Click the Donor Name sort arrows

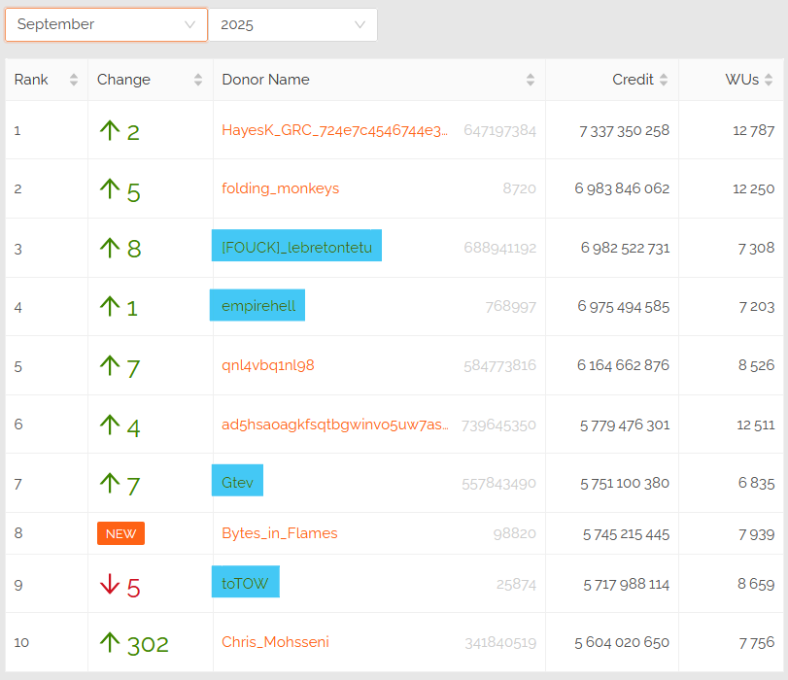531,80
